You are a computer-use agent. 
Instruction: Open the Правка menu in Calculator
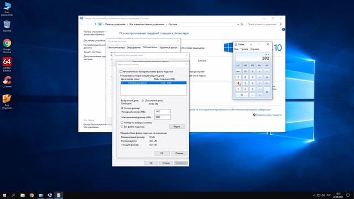click(x=244, y=49)
